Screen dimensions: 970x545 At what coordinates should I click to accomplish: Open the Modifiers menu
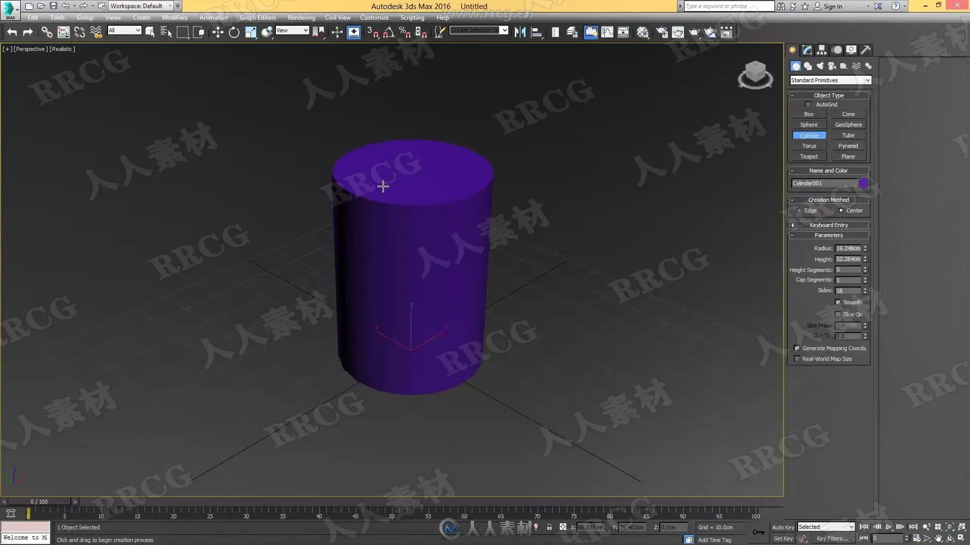click(174, 18)
